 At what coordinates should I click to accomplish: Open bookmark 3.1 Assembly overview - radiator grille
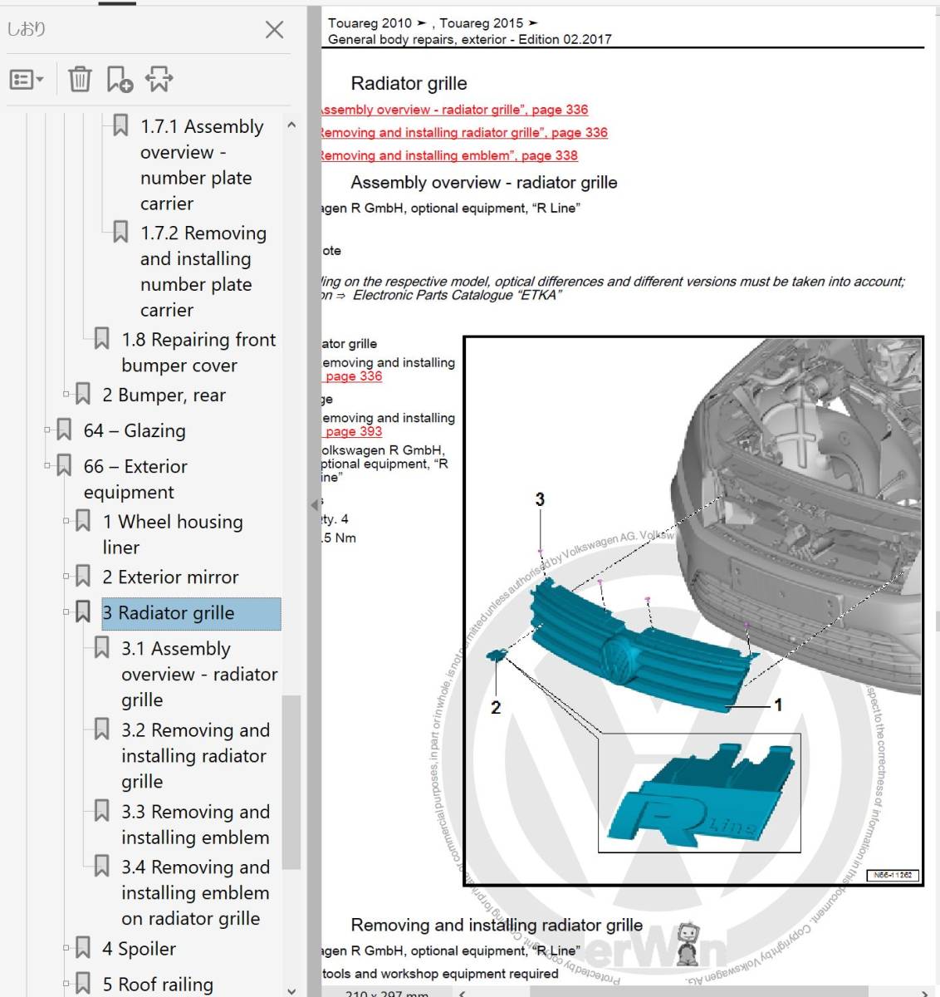[x=199, y=674]
